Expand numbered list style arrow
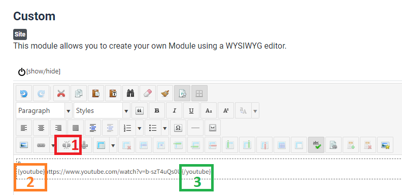The width and height of the screenshot is (402, 195). 140,128
